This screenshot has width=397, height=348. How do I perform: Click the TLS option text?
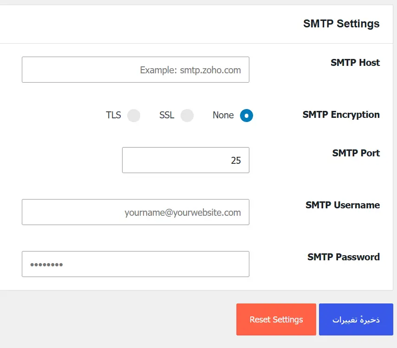(x=113, y=115)
